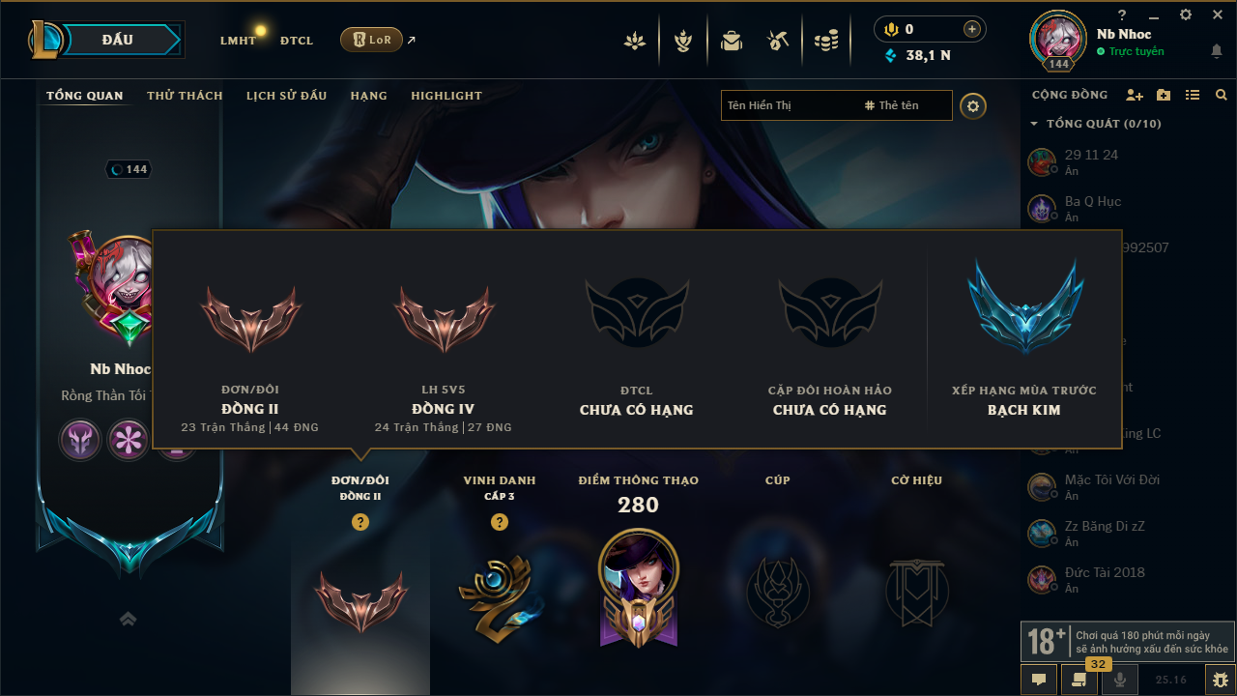Search friends with the magnifier icon
The height and width of the screenshot is (696, 1237).
coord(1222,95)
